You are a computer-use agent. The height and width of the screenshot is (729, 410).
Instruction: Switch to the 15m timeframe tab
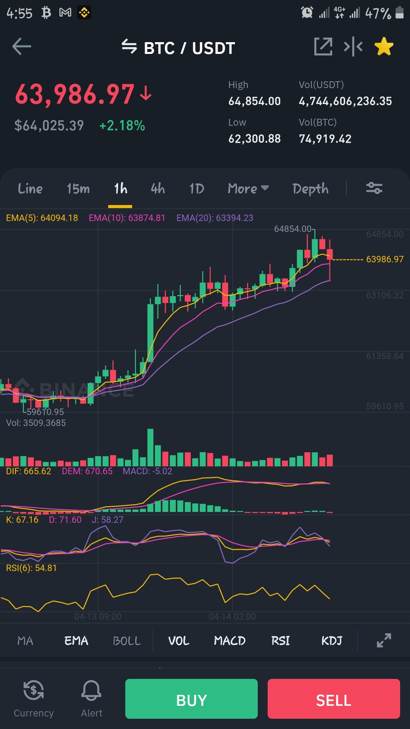click(x=78, y=188)
